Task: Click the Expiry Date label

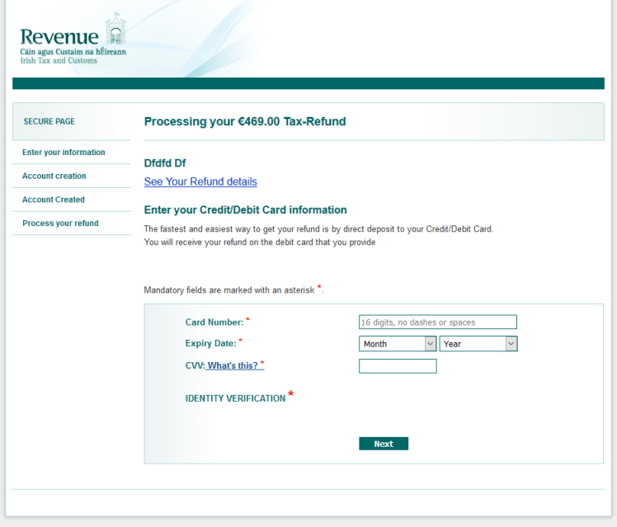Action: 210,344
